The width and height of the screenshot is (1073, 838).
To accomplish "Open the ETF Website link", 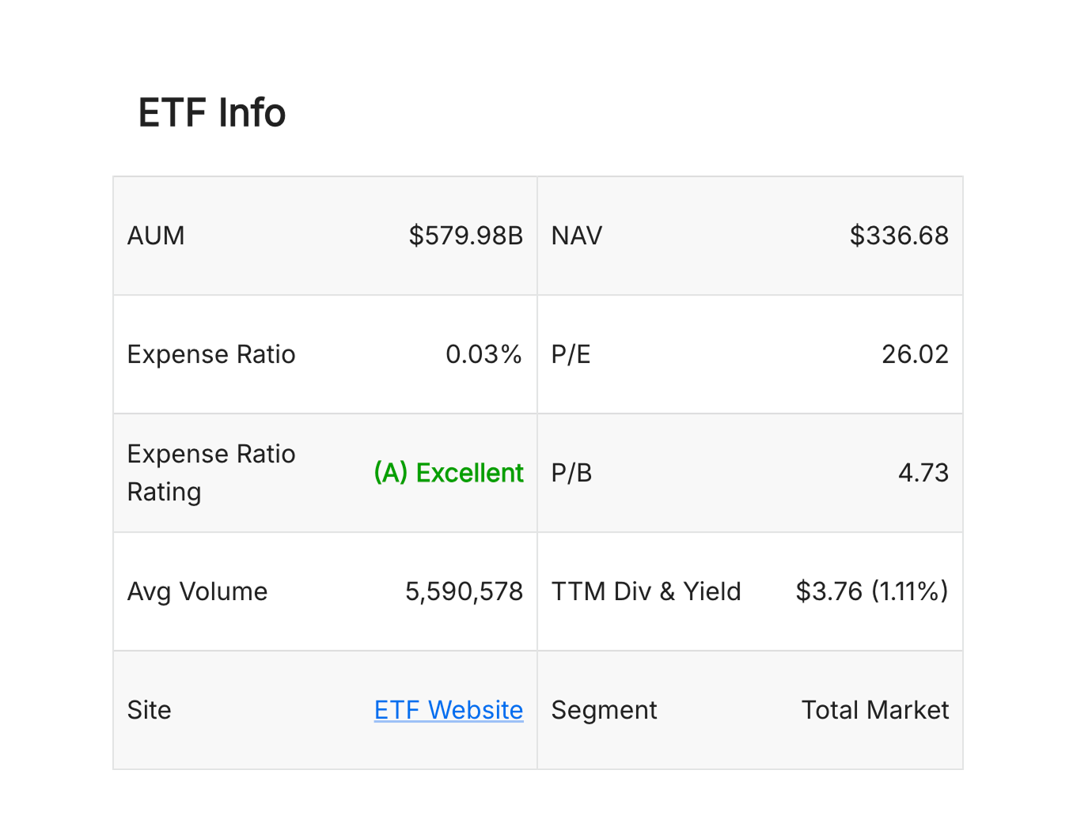I will tap(449, 710).
